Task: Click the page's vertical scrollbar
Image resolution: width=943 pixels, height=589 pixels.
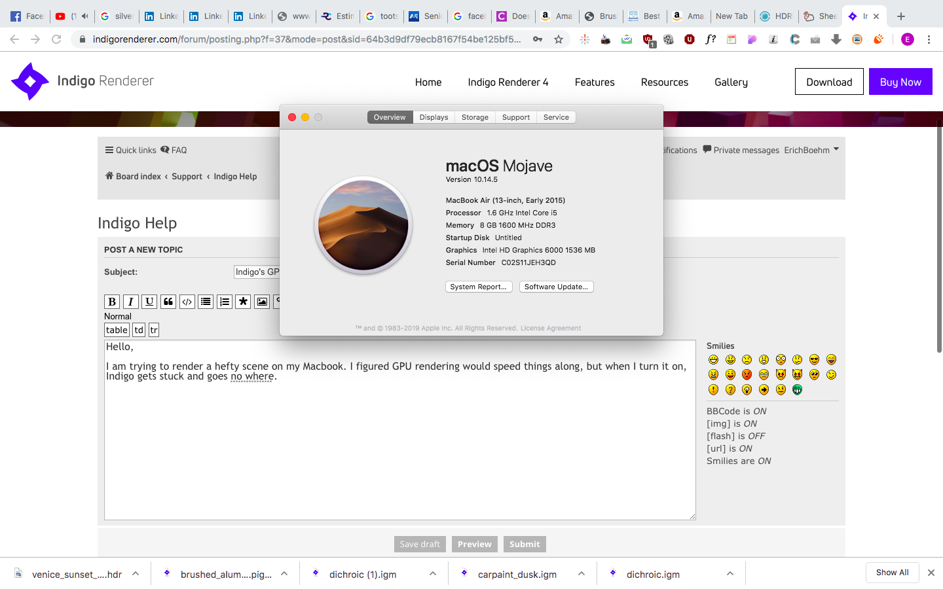Action: click(939, 236)
